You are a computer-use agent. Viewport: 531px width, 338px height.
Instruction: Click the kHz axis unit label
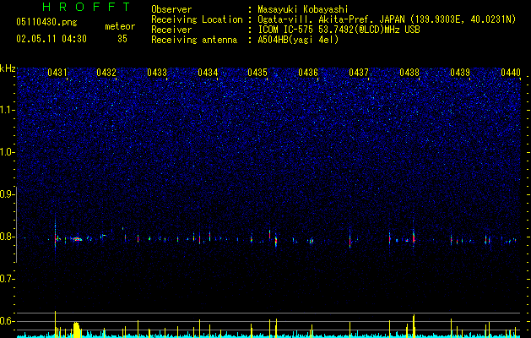pos(8,68)
